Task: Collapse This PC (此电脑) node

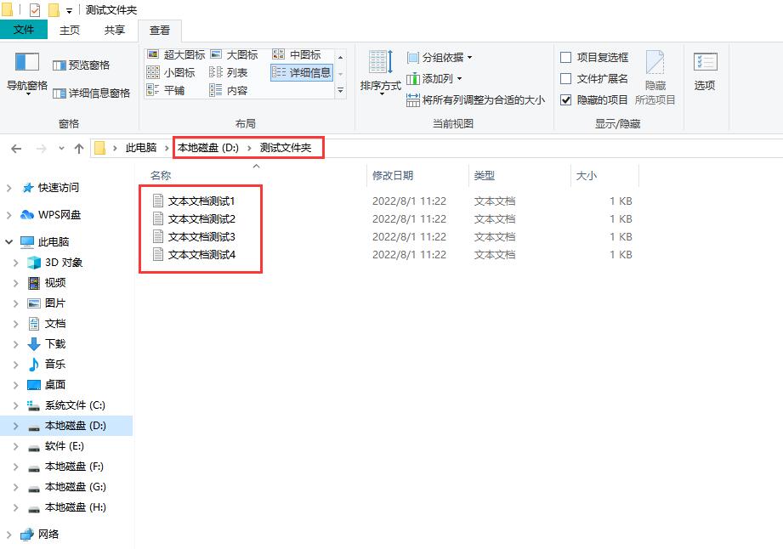Action: pos(9,242)
